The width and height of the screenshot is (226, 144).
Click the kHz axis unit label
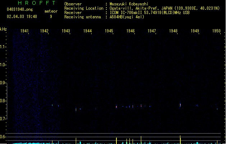point(3,29)
